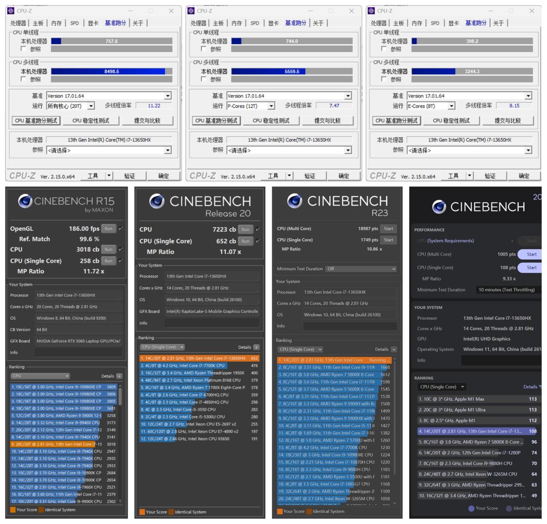Select the Intel Core i7-1280P row in Cinebench 2024
The width and height of the screenshot is (547, 524).
pyautogui.click(x=479, y=452)
